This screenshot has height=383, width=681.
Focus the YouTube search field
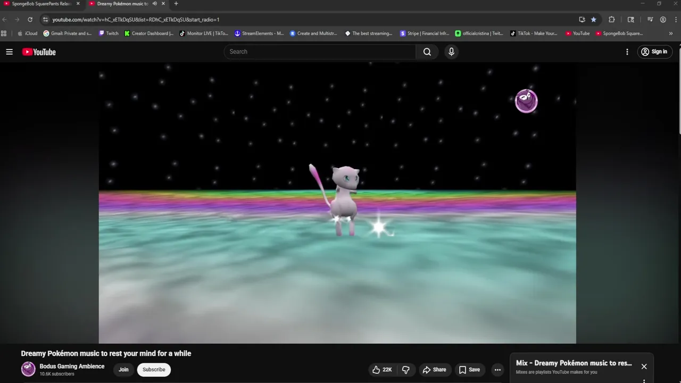(x=320, y=52)
